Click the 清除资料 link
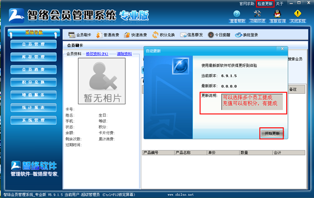The width and height of the screenshot is (314, 198). click(x=124, y=54)
